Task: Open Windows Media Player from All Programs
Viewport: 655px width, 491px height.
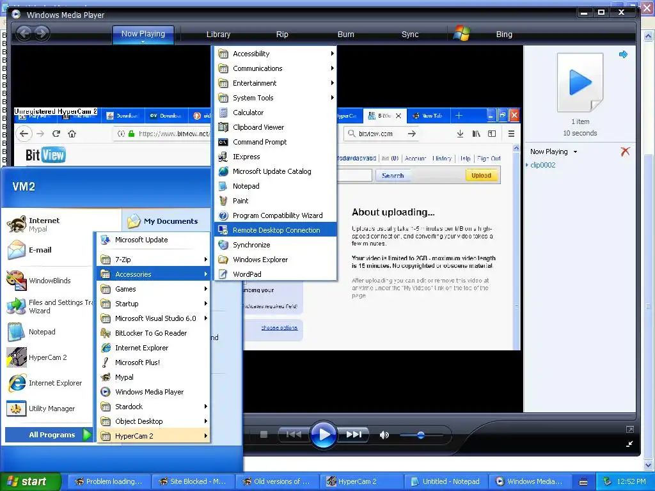Action: [x=154, y=392]
